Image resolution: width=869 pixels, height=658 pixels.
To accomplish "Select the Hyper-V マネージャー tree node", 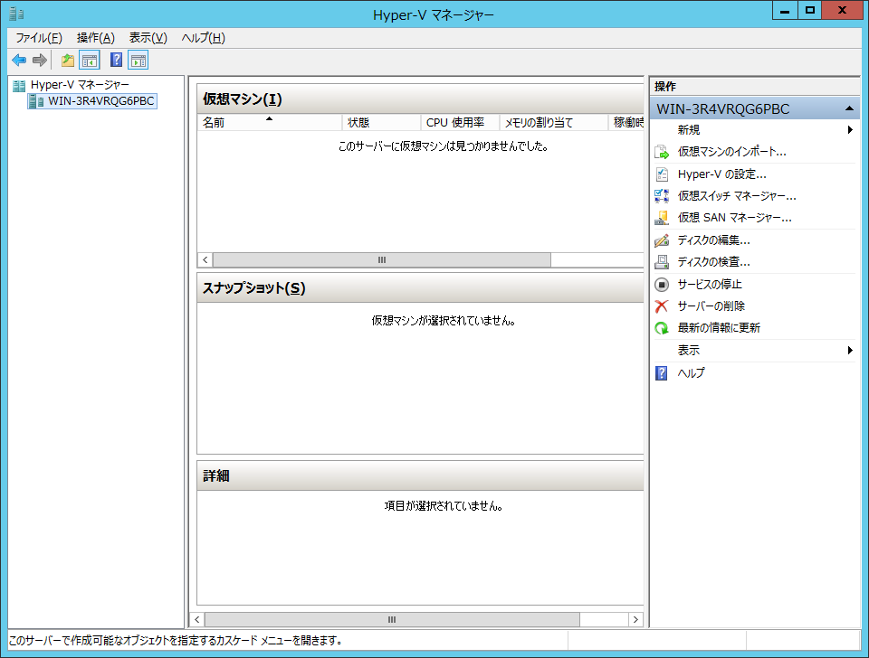I will pyautogui.click(x=80, y=85).
